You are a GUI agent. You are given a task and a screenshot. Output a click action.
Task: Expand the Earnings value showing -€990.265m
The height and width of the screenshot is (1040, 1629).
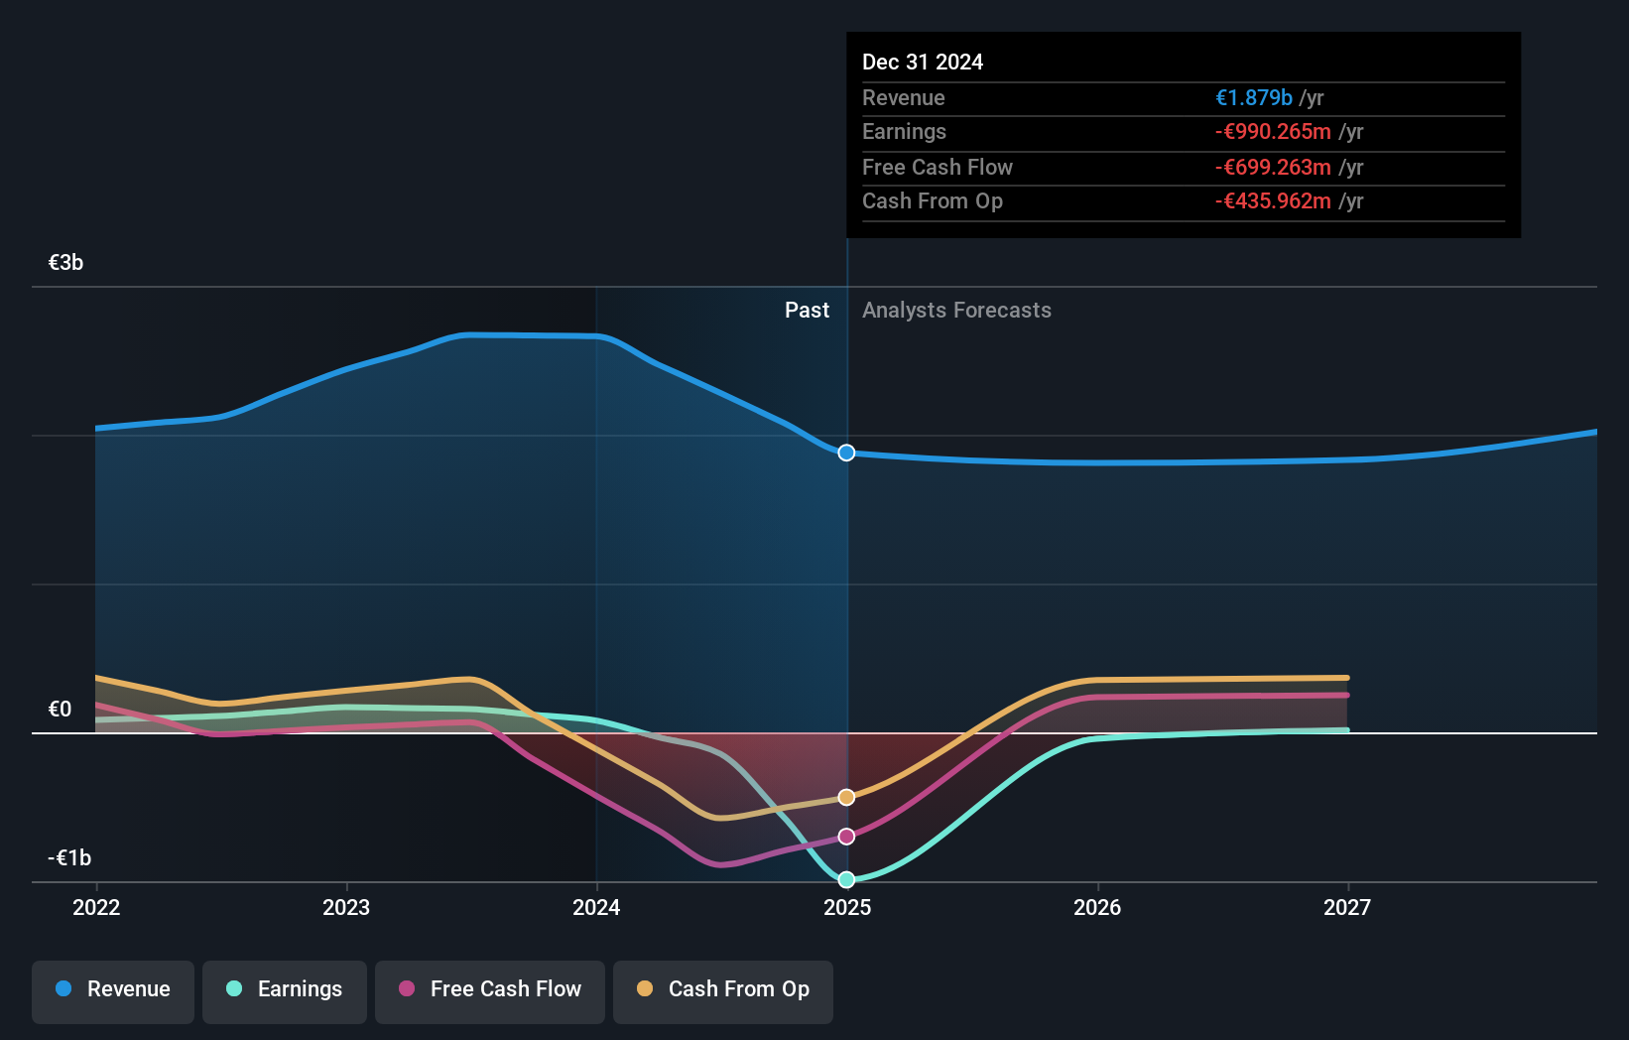coord(1273,132)
